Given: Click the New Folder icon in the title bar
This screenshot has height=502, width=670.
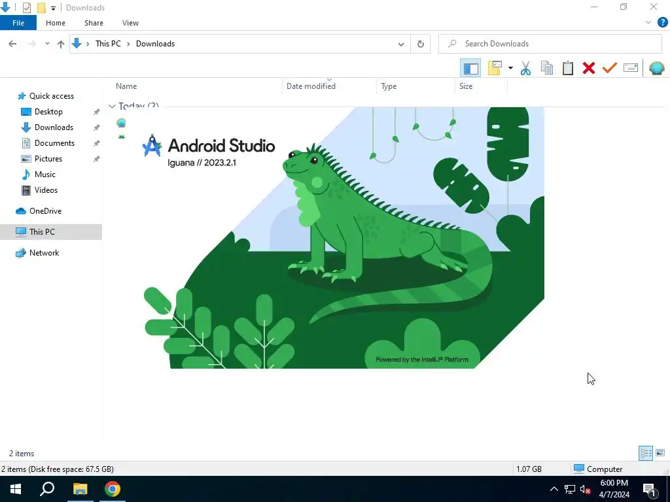Looking at the screenshot, I should (x=41, y=8).
